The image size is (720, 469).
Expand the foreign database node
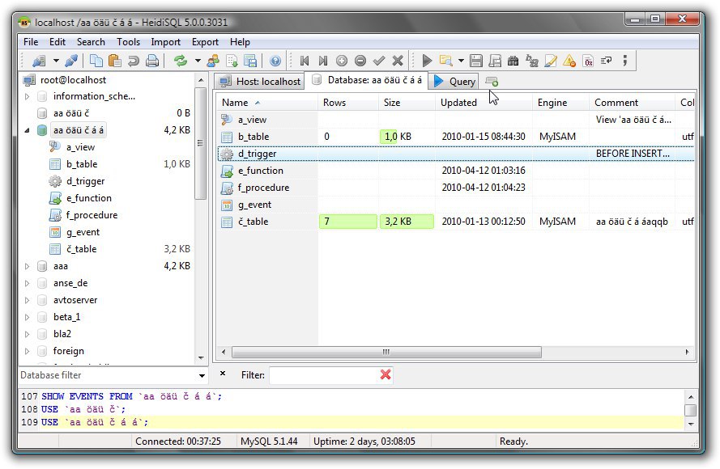coord(27,351)
